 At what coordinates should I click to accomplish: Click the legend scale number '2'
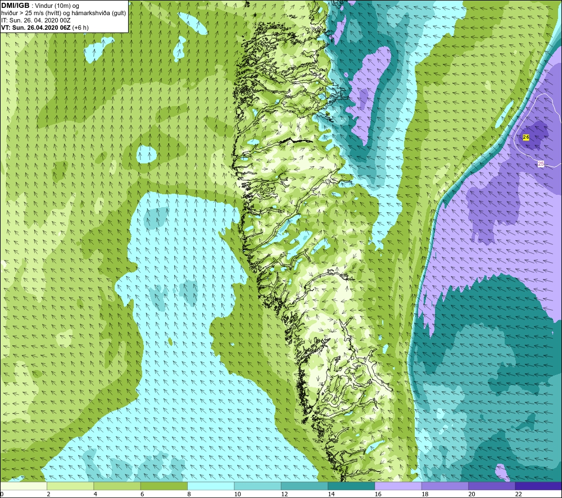click(48, 494)
